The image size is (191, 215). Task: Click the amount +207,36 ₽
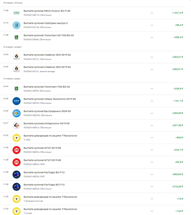pyautogui.click(x=177, y=125)
